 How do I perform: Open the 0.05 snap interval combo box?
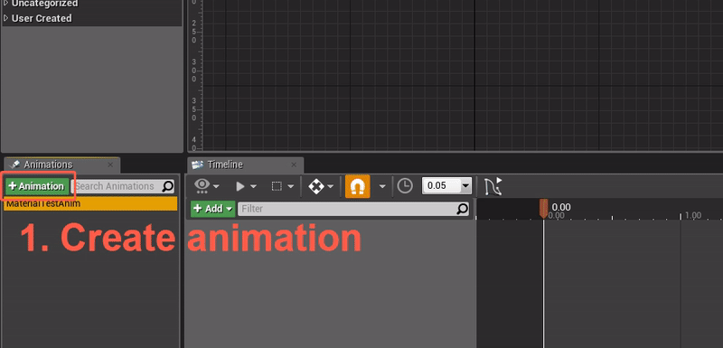pyautogui.click(x=446, y=186)
